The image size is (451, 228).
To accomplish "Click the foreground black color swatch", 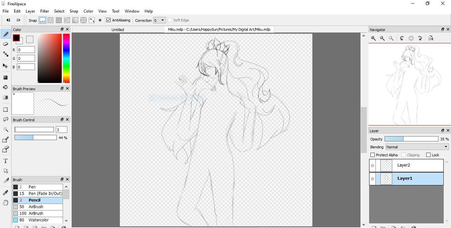I will (x=16, y=38).
